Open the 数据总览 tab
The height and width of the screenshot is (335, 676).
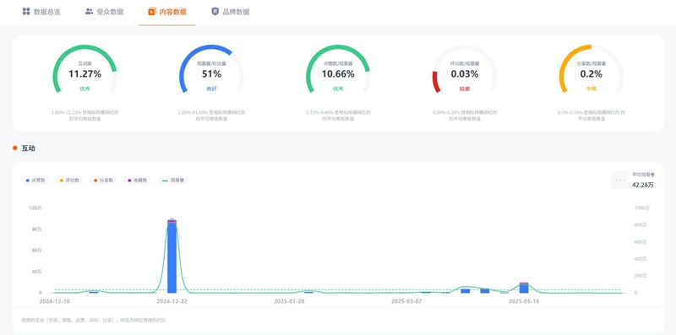(41, 12)
